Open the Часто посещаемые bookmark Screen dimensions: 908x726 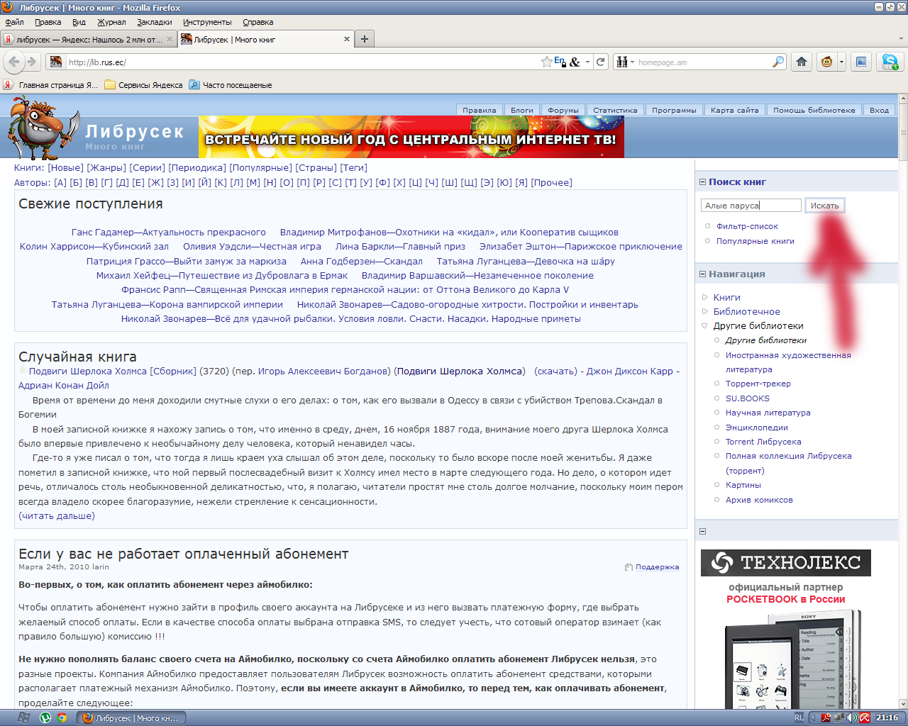coord(231,85)
